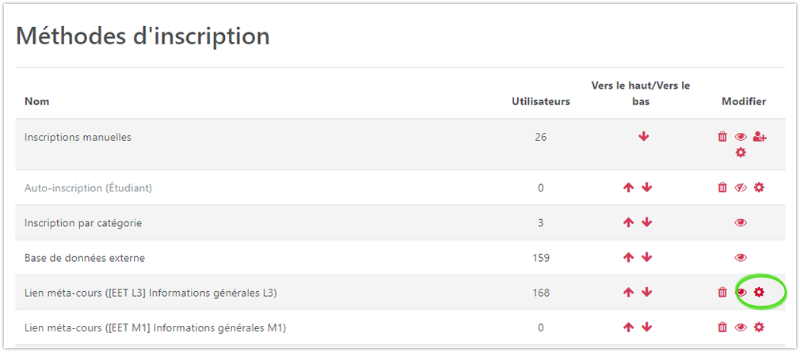Image resolution: width=800 pixels, height=352 pixels.
Task: Delete the Auto-inscription (Étudiant) method
Action: 722,187
